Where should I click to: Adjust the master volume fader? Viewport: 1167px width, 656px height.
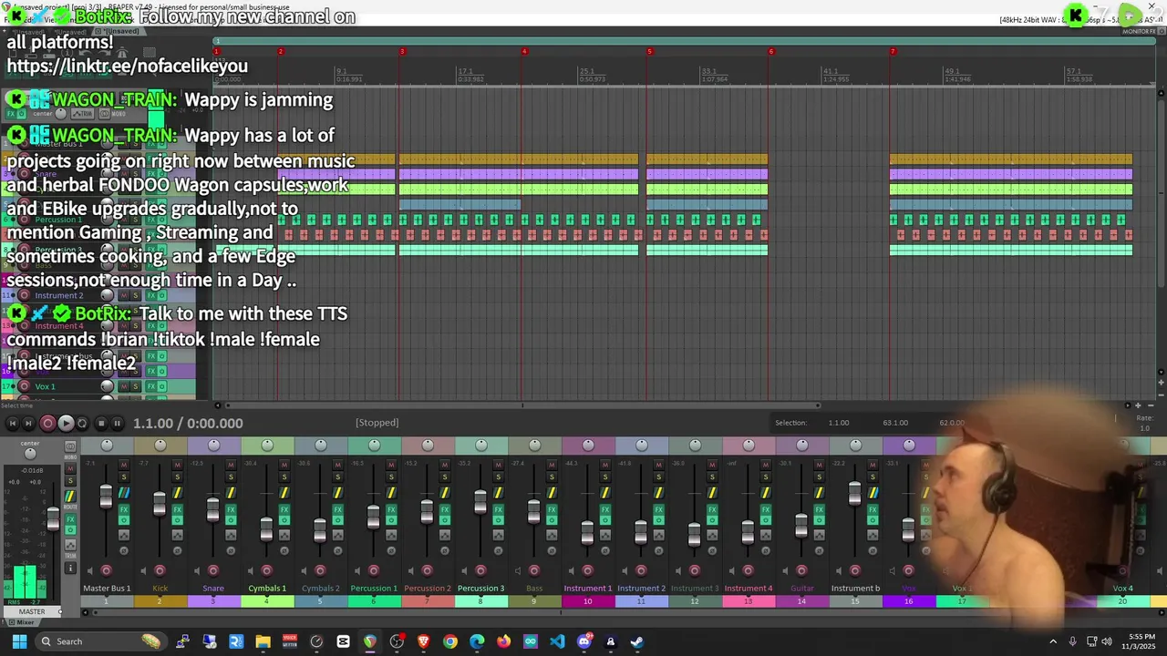coord(53,518)
